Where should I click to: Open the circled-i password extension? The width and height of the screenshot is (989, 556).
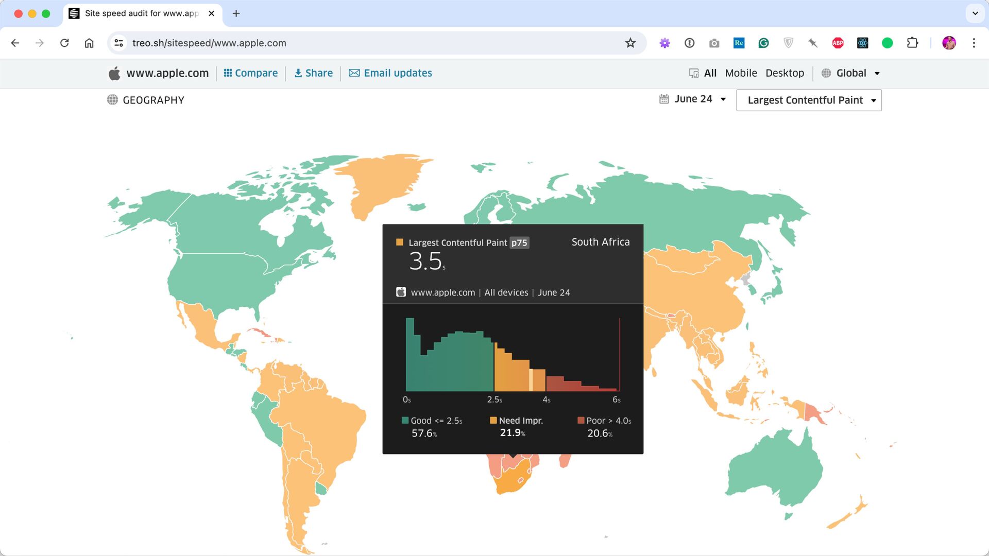coord(690,43)
